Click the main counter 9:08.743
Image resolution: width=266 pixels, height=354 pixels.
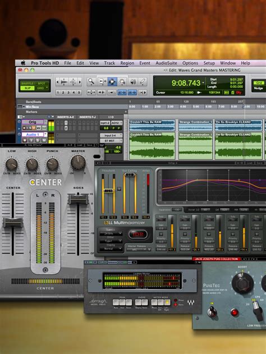(186, 83)
